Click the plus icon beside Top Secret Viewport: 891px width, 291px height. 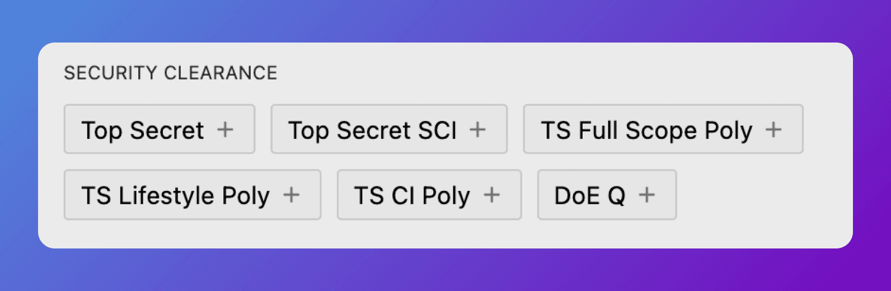coord(225,130)
